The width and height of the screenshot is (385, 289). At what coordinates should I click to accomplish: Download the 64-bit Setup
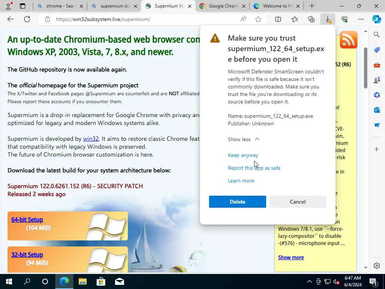[27, 220]
